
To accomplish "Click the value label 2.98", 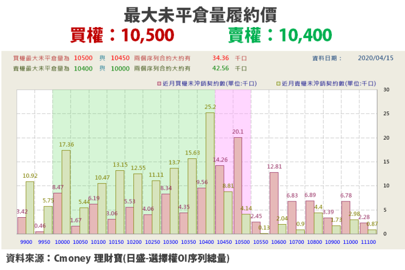I will click(355, 214).
